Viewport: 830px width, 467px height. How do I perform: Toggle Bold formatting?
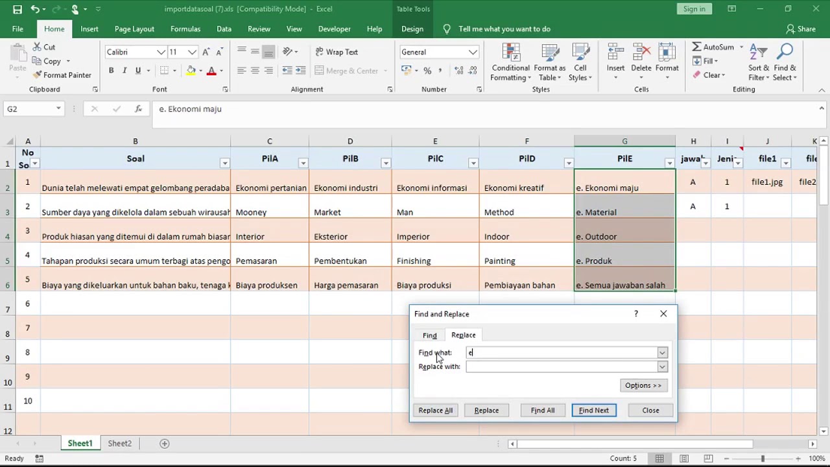[x=111, y=70]
